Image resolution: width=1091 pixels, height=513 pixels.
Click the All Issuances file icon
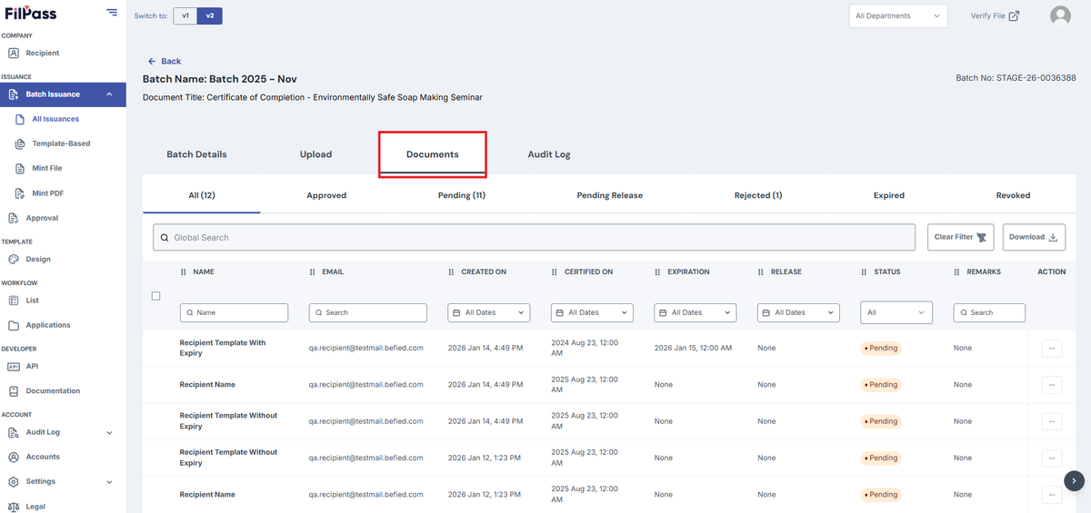(20, 119)
